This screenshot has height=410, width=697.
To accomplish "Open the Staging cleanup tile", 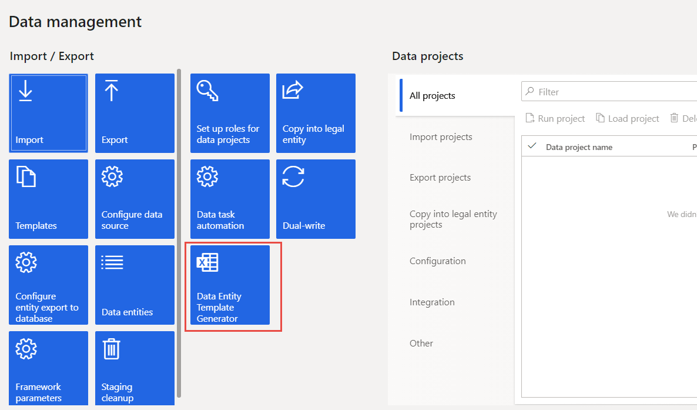I will 135,368.
